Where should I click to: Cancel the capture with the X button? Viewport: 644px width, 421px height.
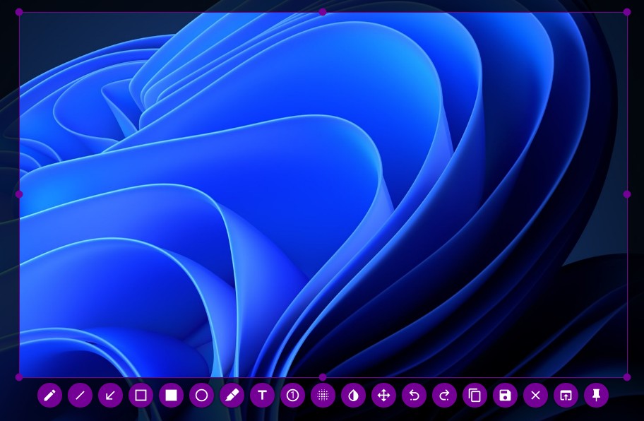[x=535, y=395]
